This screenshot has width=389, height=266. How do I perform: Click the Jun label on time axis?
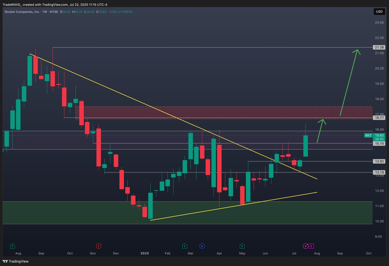coord(265,253)
